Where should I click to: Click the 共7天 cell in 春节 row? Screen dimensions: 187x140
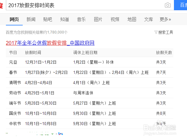161,72
